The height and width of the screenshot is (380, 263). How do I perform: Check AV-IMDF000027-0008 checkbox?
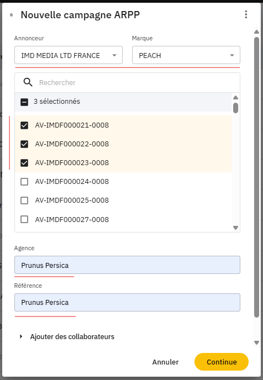point(24,219)
